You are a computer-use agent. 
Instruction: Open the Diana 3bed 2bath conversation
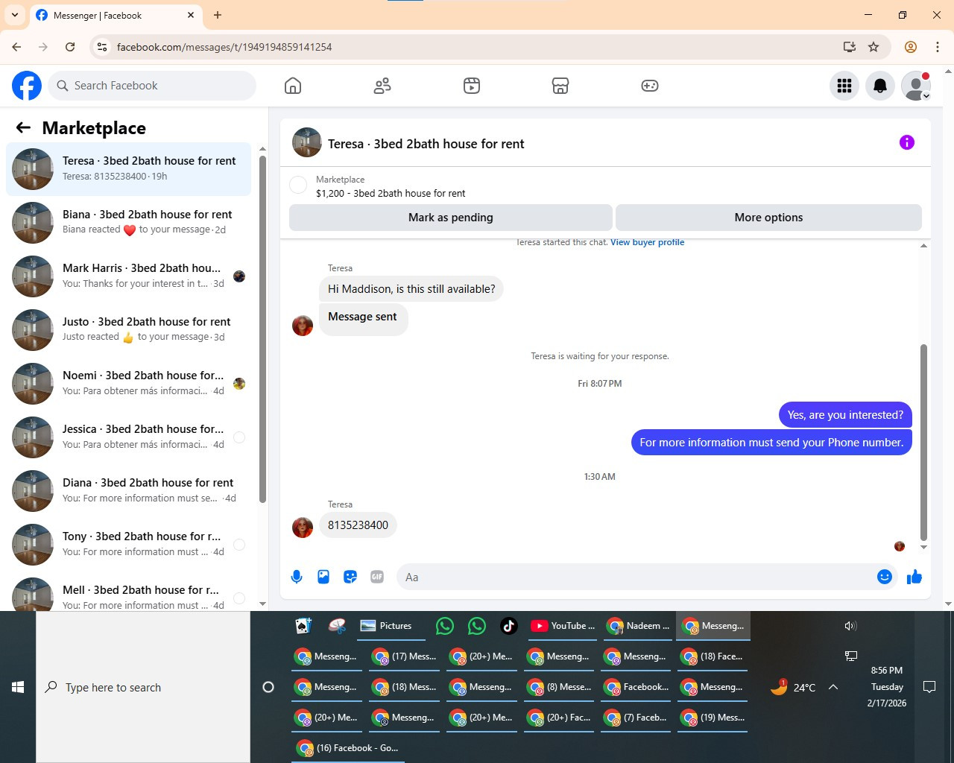click(129, 491)
